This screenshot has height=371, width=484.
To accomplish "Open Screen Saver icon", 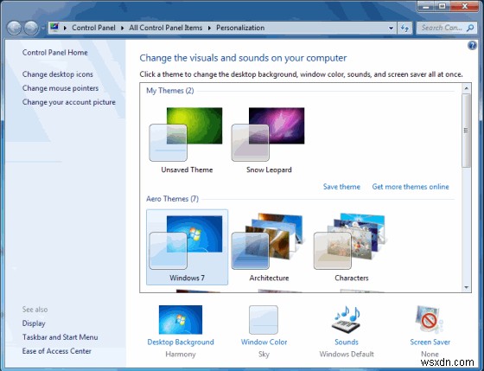I will (430, 320).
